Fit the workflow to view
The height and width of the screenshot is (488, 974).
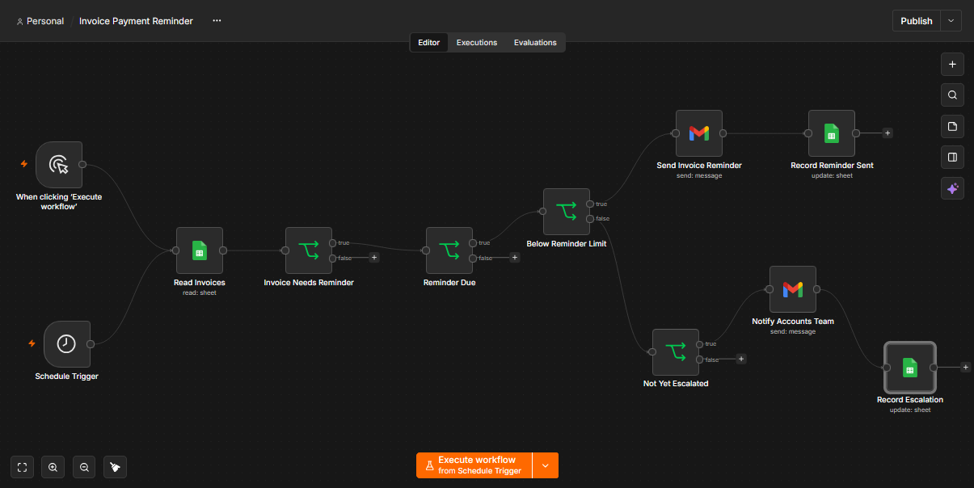(x=22, y=467)
